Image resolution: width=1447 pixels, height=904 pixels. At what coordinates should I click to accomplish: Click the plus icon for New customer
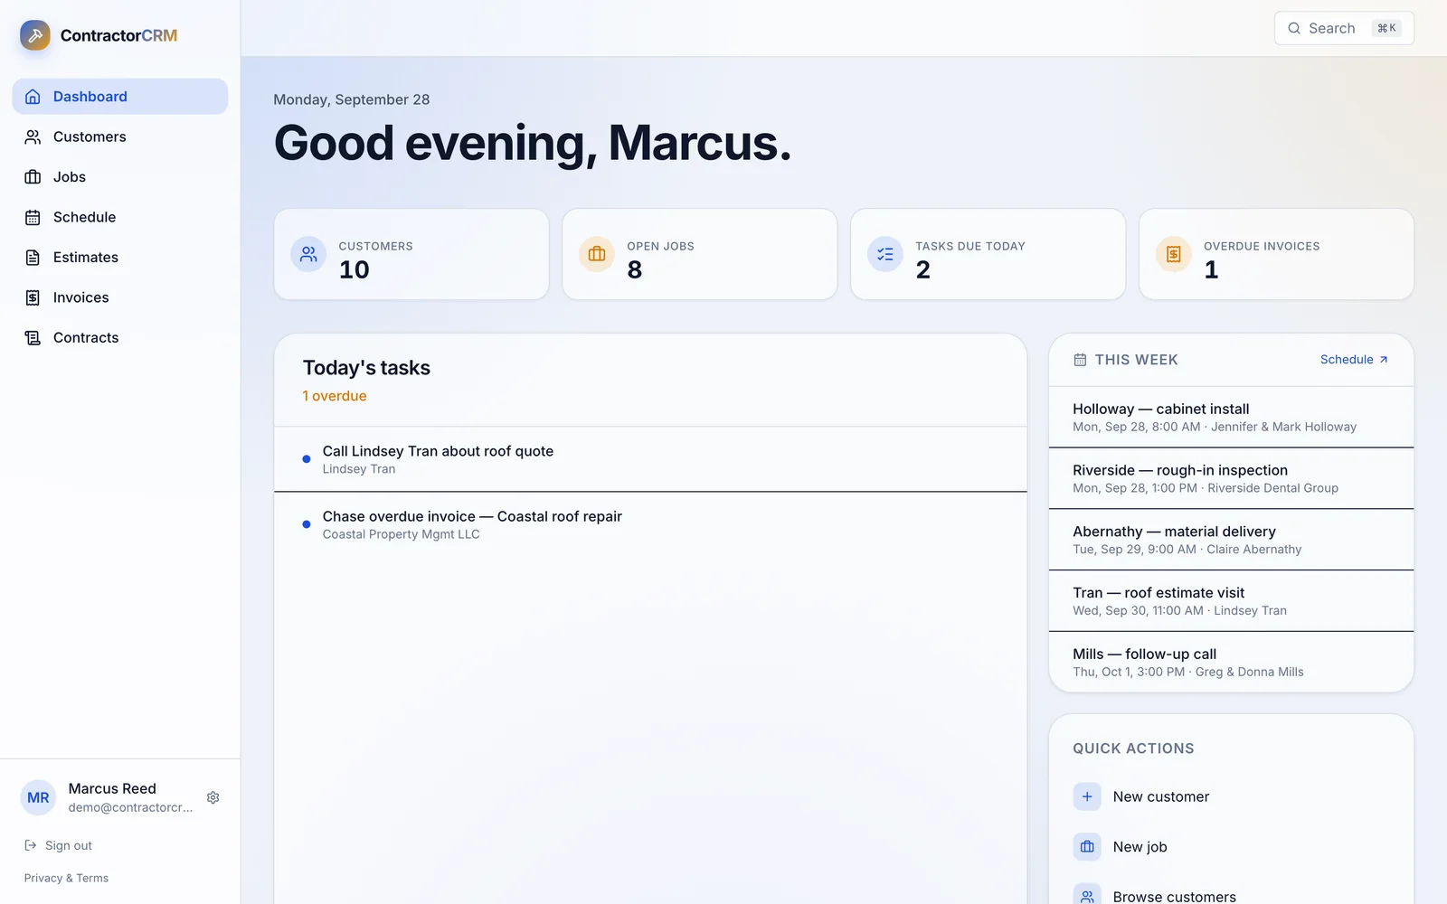point(1087,796)
